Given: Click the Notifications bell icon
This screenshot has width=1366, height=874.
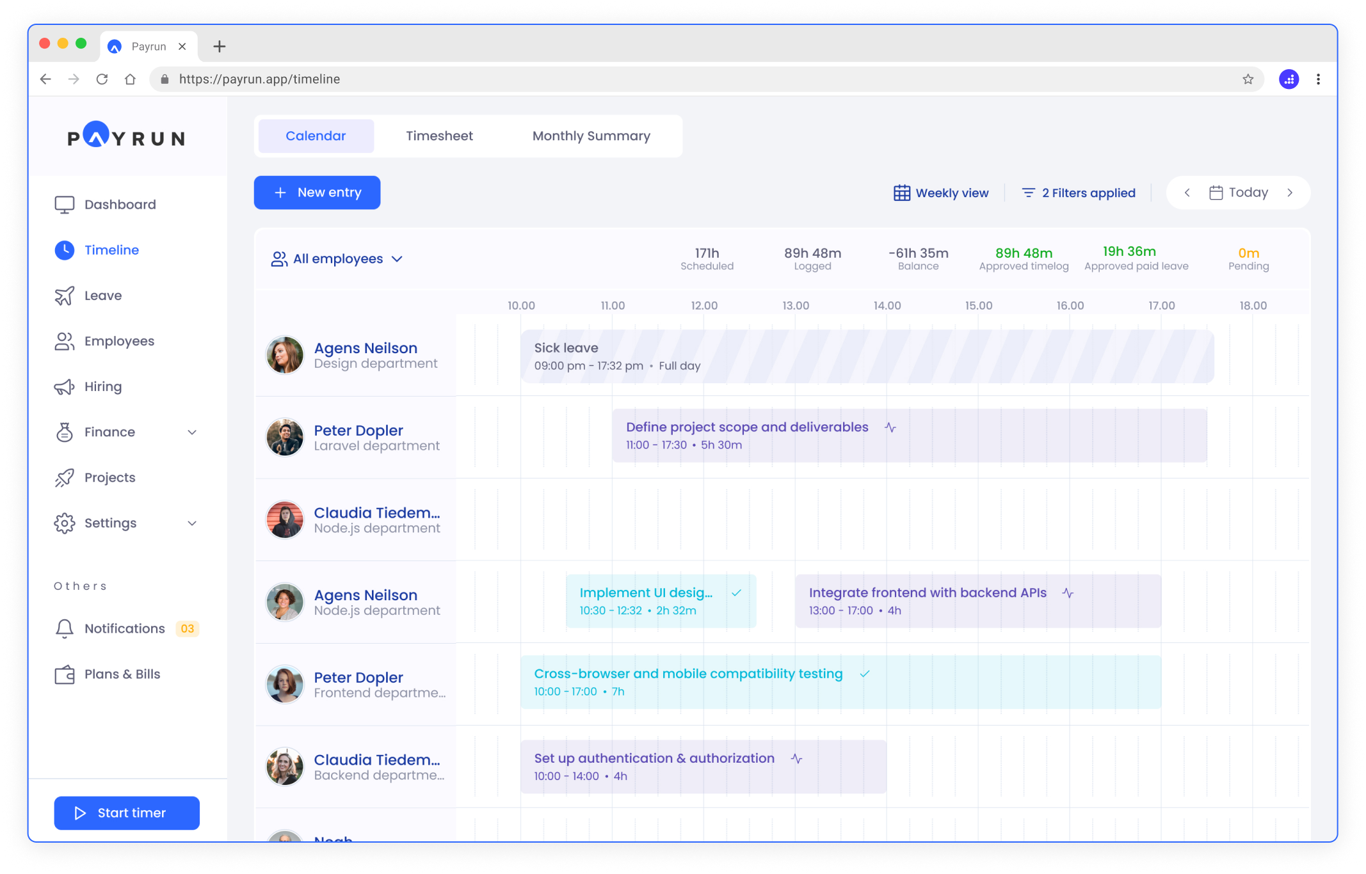Looking at the screenshot, I should 64,628.
